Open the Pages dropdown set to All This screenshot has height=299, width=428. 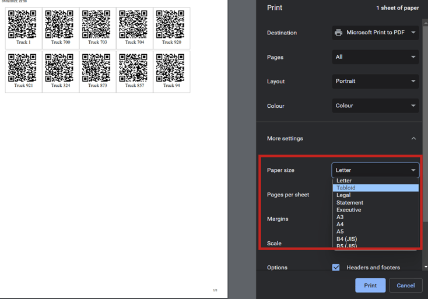coord(376,57)
